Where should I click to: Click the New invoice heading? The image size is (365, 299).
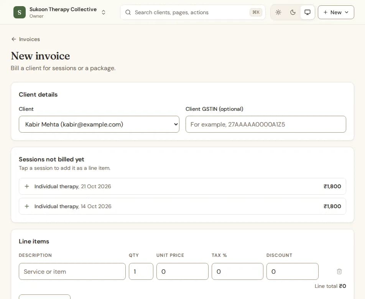pos(40,56)
